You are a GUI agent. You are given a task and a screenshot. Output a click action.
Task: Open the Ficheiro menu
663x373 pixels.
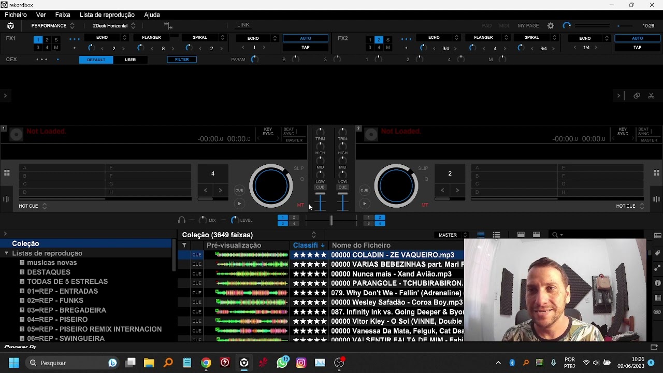(x=16, y=15)
